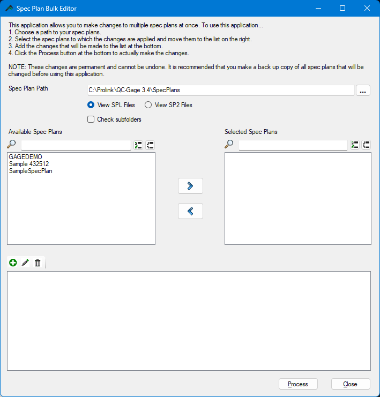The height and width of the screenshot is (397, 380).
Task: Select the View SPL Files radio button
Action: pyautogui.click(x=91, y=105)
